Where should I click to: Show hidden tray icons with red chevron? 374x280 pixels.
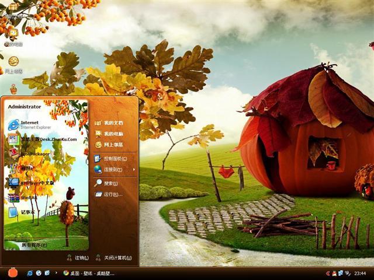[328, 274]
